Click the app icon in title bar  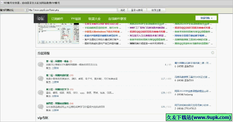click(x=2, y=3)
